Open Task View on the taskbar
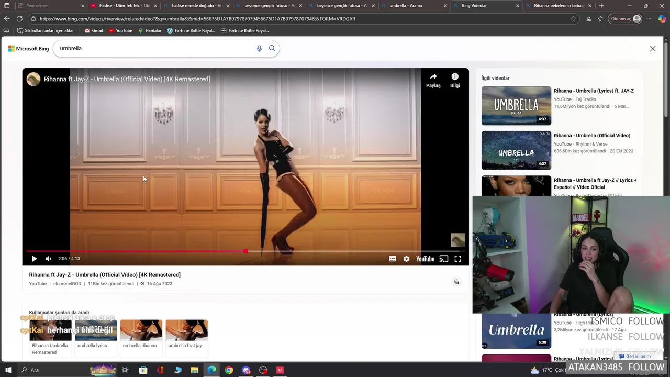Viewport: 670px width, 377px height. click(x=126, y=370)
